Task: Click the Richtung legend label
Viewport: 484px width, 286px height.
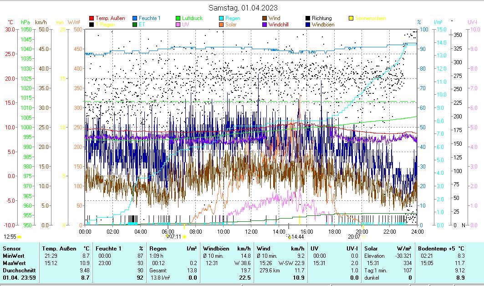Action: click(x=321, y=18)
